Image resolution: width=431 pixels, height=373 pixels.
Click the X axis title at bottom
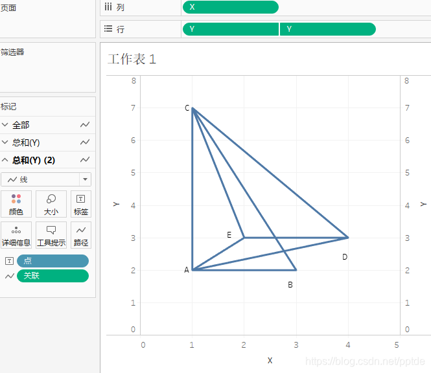coord(270,360)
